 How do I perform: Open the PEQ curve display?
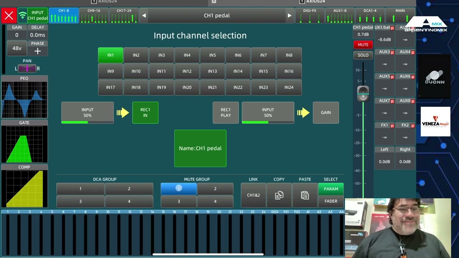click(24, 100)
